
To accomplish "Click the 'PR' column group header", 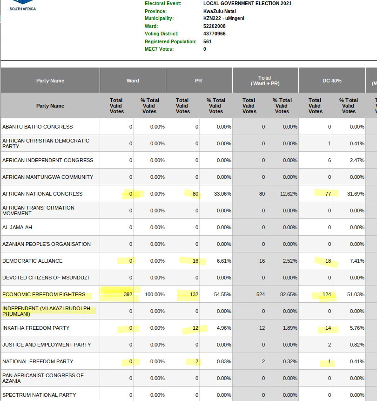I will click(x=199, y=81).
